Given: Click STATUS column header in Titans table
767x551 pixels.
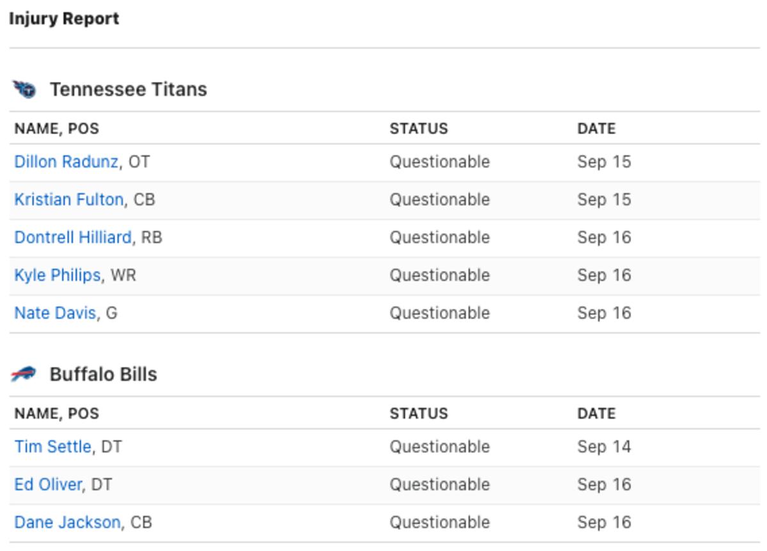Looking at the screenshot, I should (419, 128).
